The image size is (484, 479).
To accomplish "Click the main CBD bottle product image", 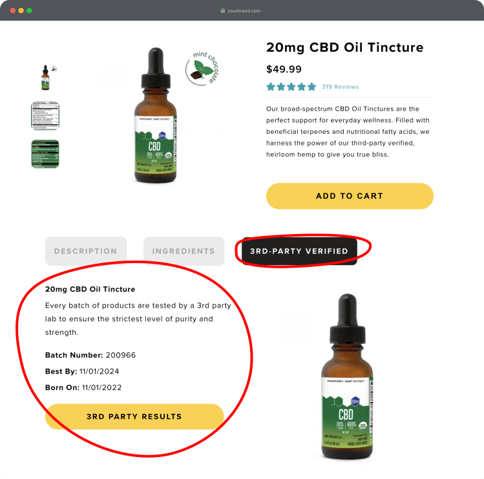I will 156,115.
